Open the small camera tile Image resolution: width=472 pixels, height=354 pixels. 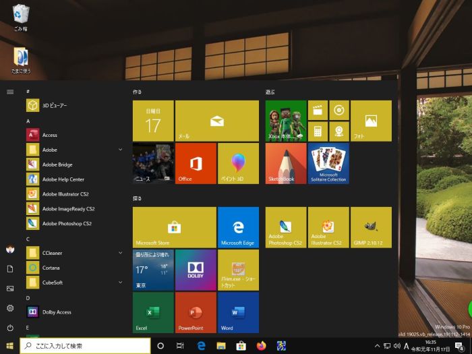(339, 131)
